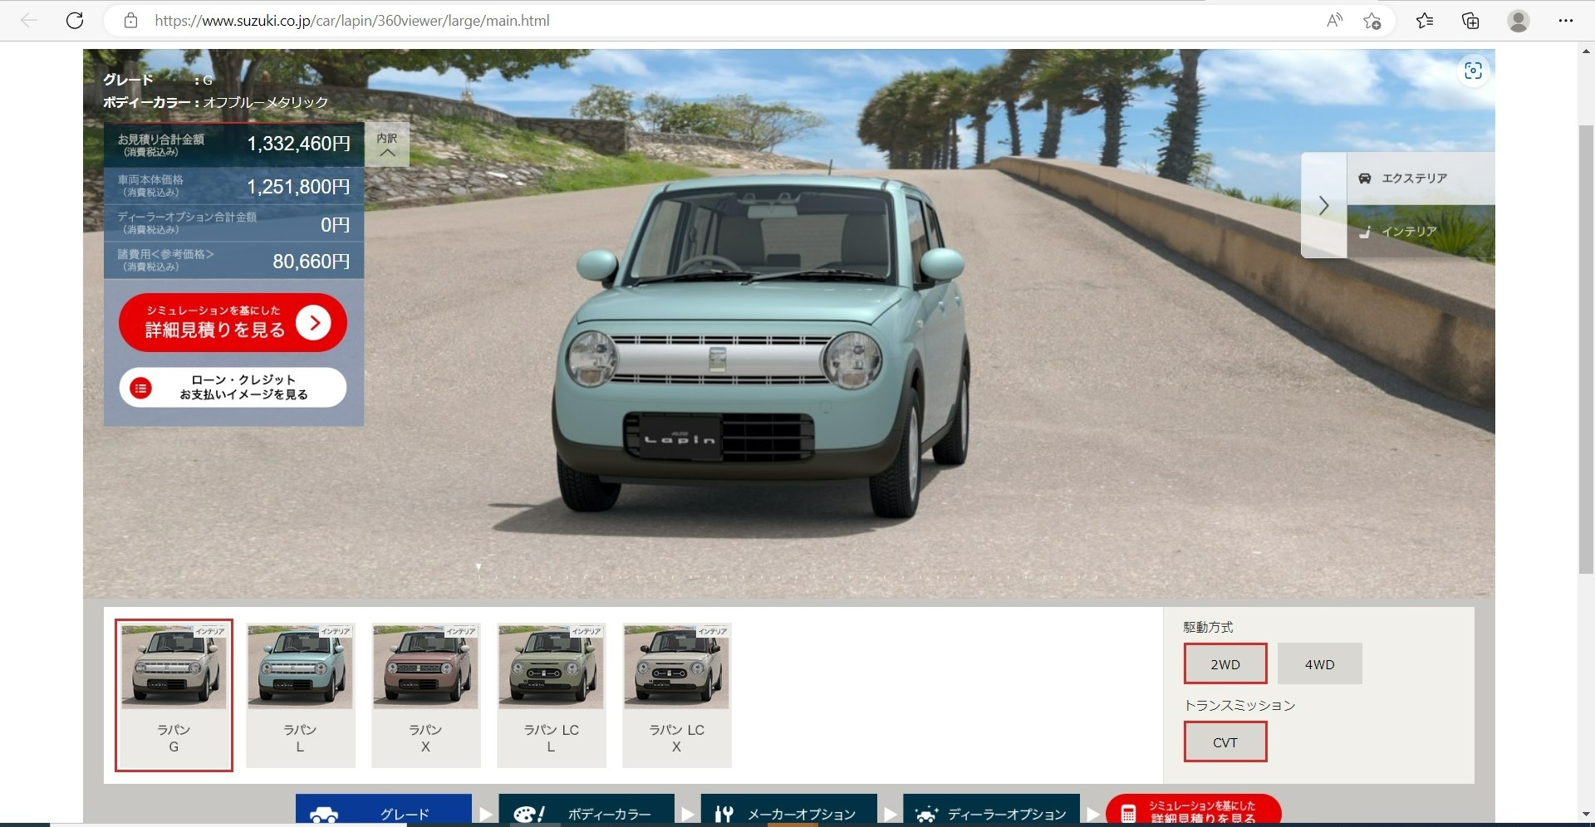
Task: Click sparkle car icon on ディーラーオプション tab
Action: coord(926,815)
